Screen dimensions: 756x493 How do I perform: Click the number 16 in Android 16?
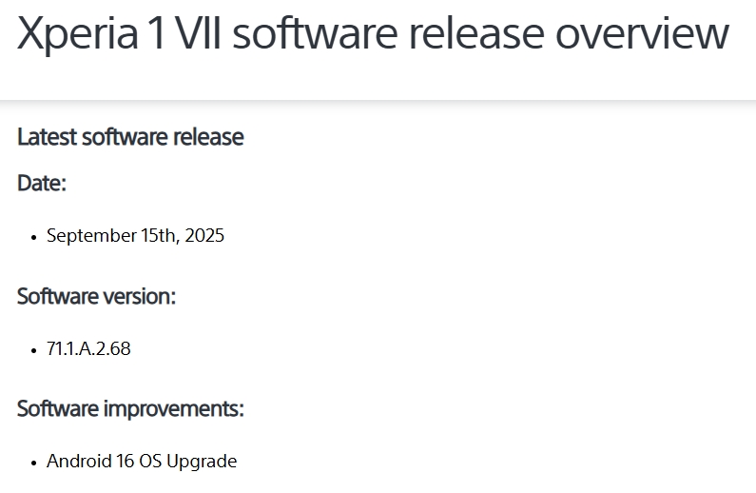125,461
